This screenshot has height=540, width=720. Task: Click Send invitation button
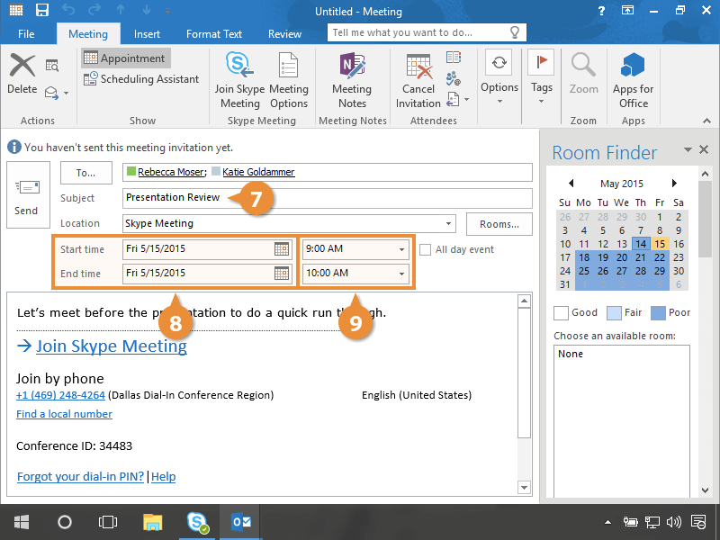point(27,196)
